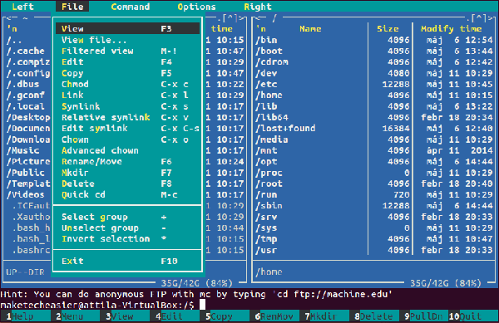Sort right panel by Size header
Screen dimensions: 499x323
388,29
